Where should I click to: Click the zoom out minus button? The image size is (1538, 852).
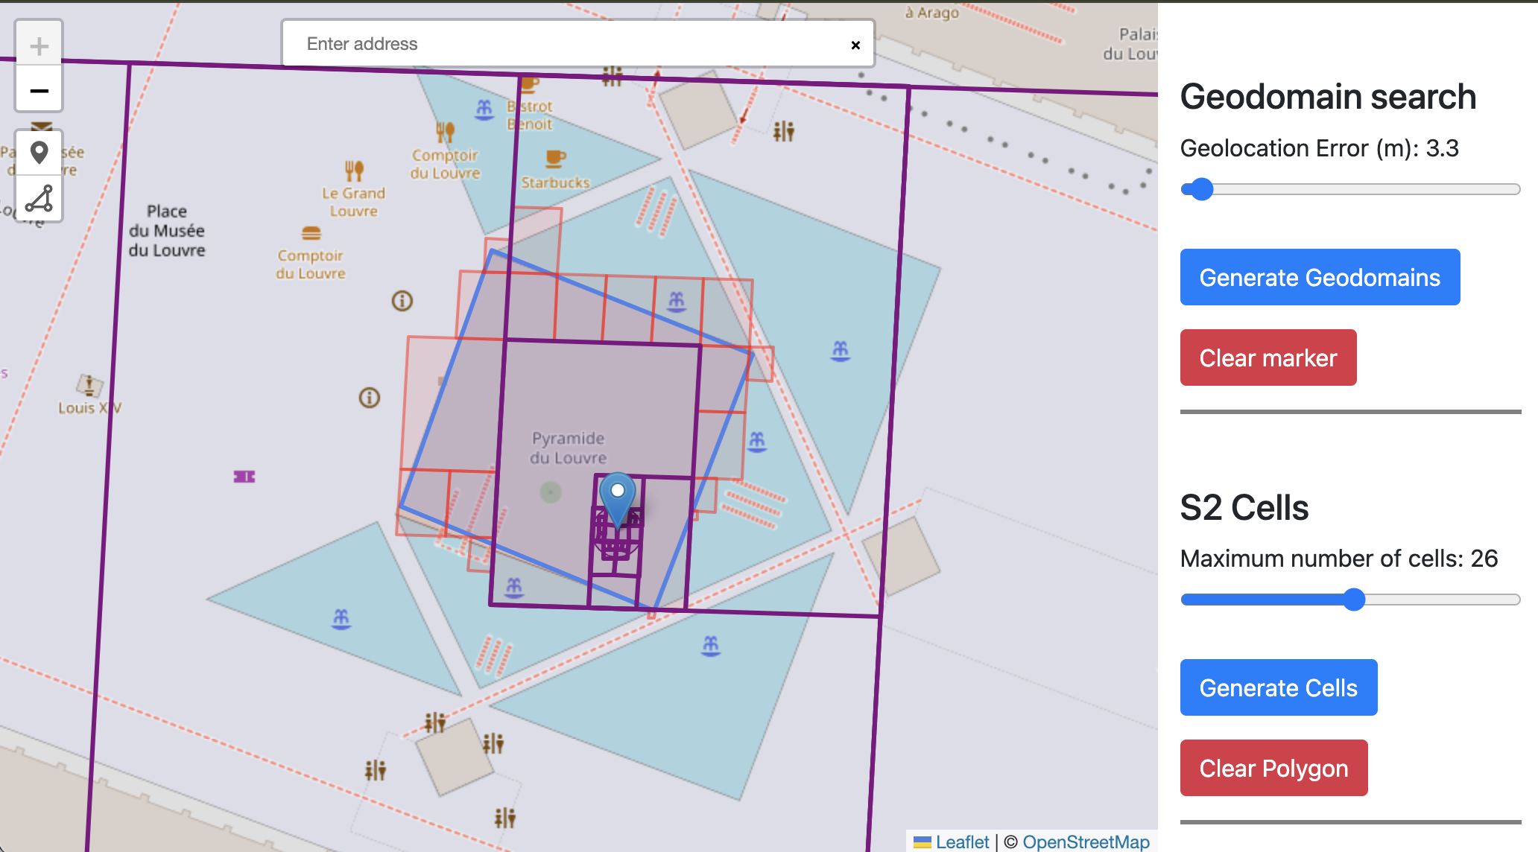tap(39, 91)
